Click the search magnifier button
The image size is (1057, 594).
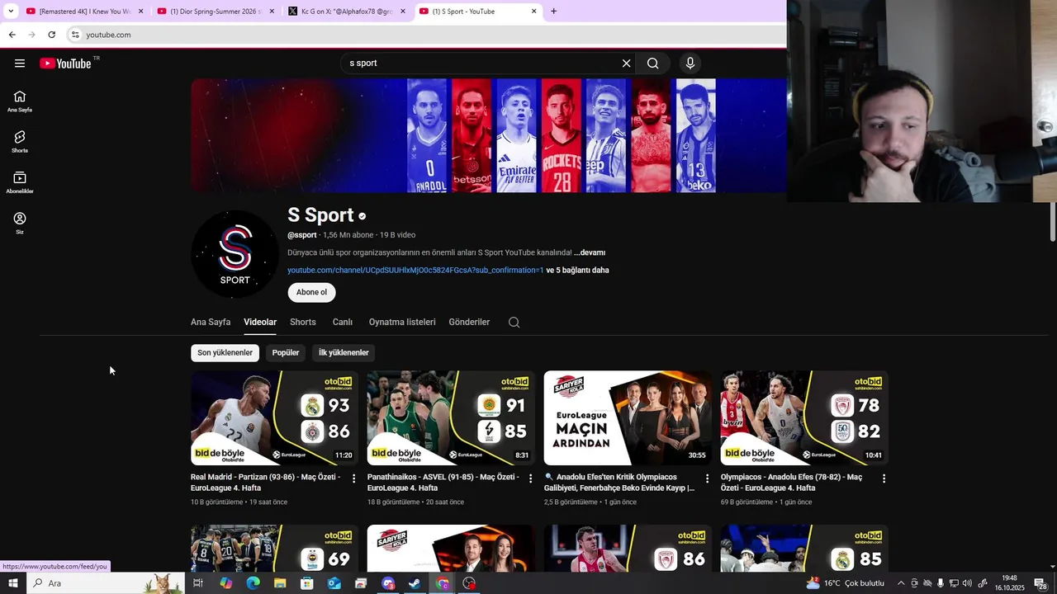pyautogui.click(x=653, y=64)
